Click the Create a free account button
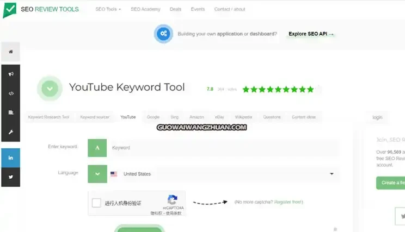405x232 pixels. (x=390, y=183)
